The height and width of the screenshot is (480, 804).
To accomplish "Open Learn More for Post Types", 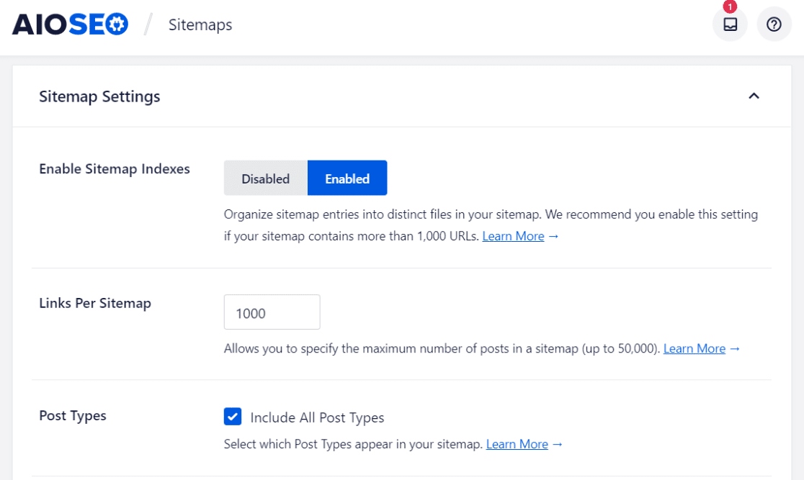I will coord(517,444).
